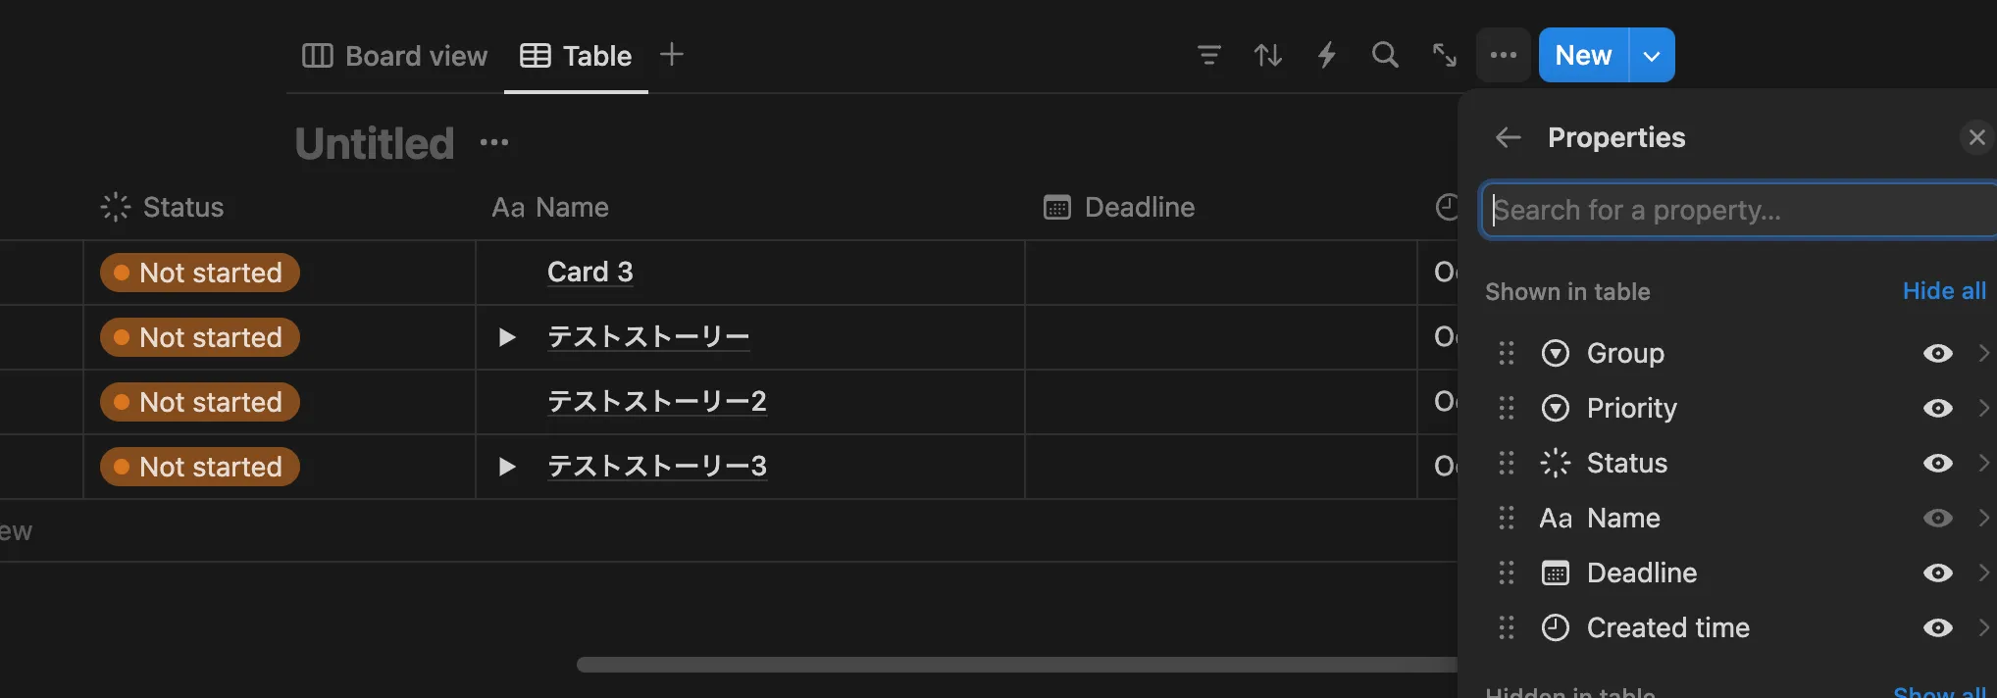Open database in full page icon
The height and width of the screenshot is (698, 1997).
1444,55
